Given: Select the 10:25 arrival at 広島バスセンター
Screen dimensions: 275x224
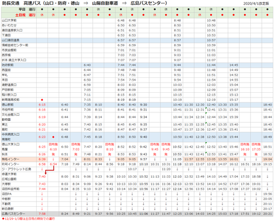Looking at the screenshot, I should pos(121,214).
